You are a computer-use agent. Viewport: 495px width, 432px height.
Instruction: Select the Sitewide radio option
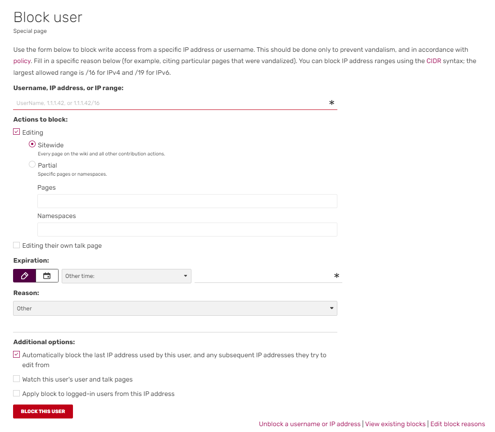click(x=32, y=144)
